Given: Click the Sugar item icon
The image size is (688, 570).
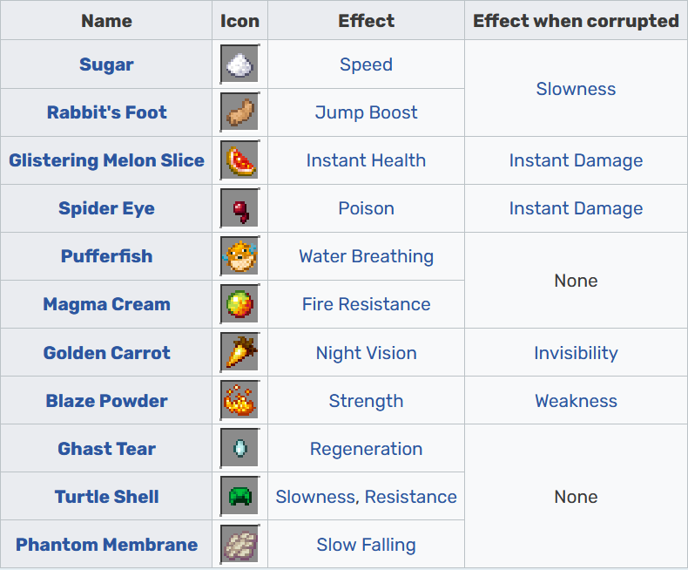Looking at the screenshot, I should coord(239,64).
